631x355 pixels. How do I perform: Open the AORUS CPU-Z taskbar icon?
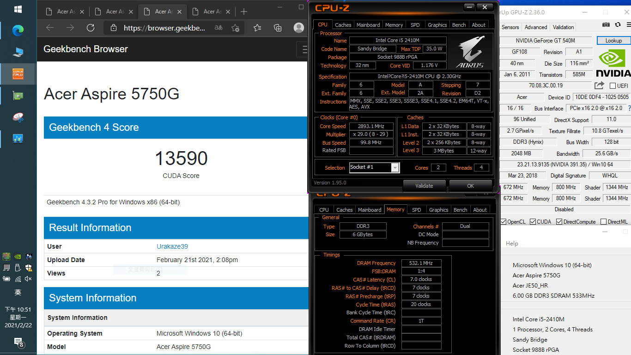(x=18, y=74)
